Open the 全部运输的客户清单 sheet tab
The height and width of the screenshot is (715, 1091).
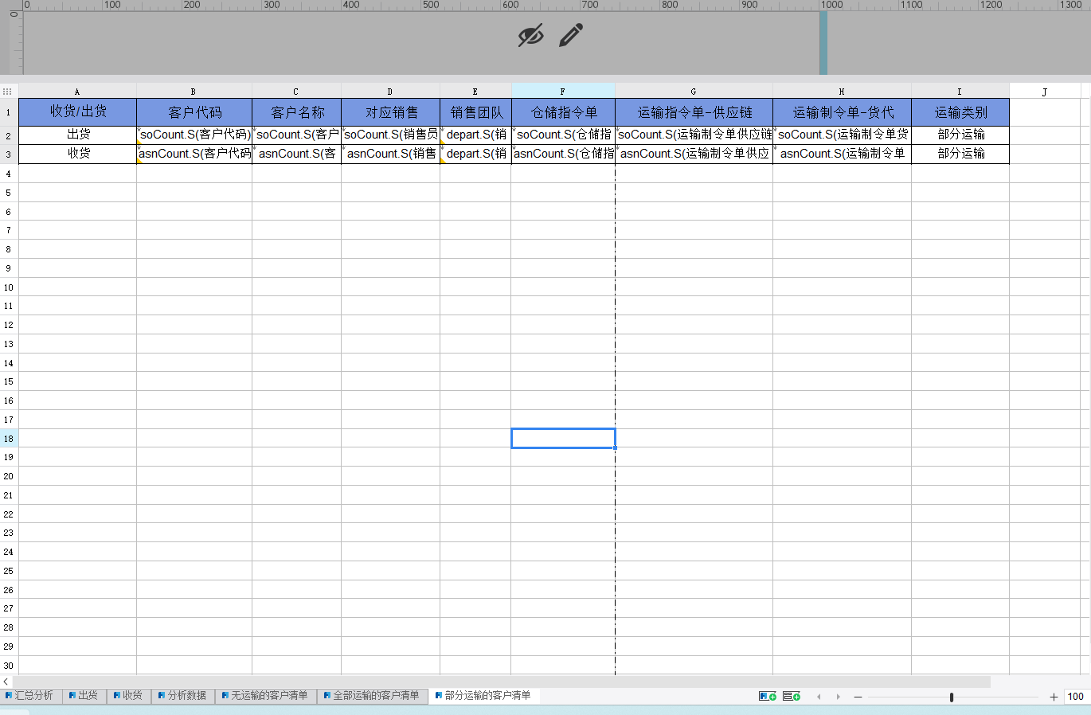[x=372, y=696]
